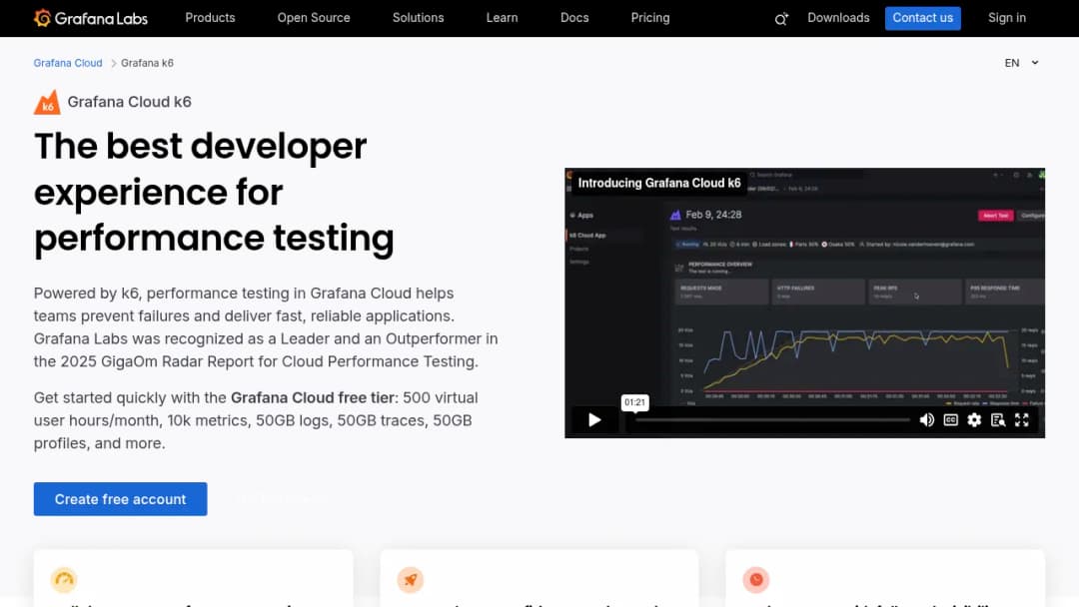Click the Contact us button

[x=923, y=18]
